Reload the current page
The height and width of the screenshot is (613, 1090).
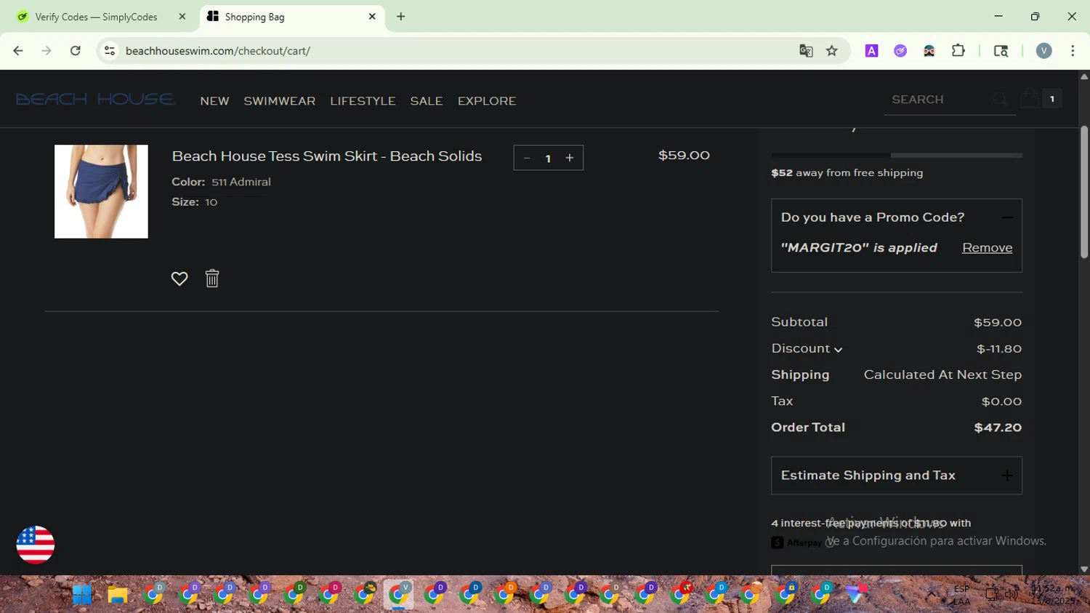point(76,51)
